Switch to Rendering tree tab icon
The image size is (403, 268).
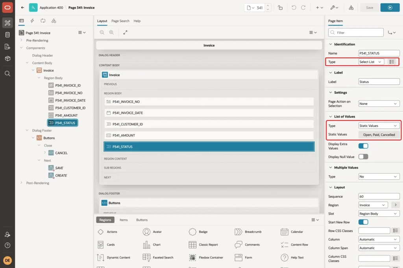point(22,21)
